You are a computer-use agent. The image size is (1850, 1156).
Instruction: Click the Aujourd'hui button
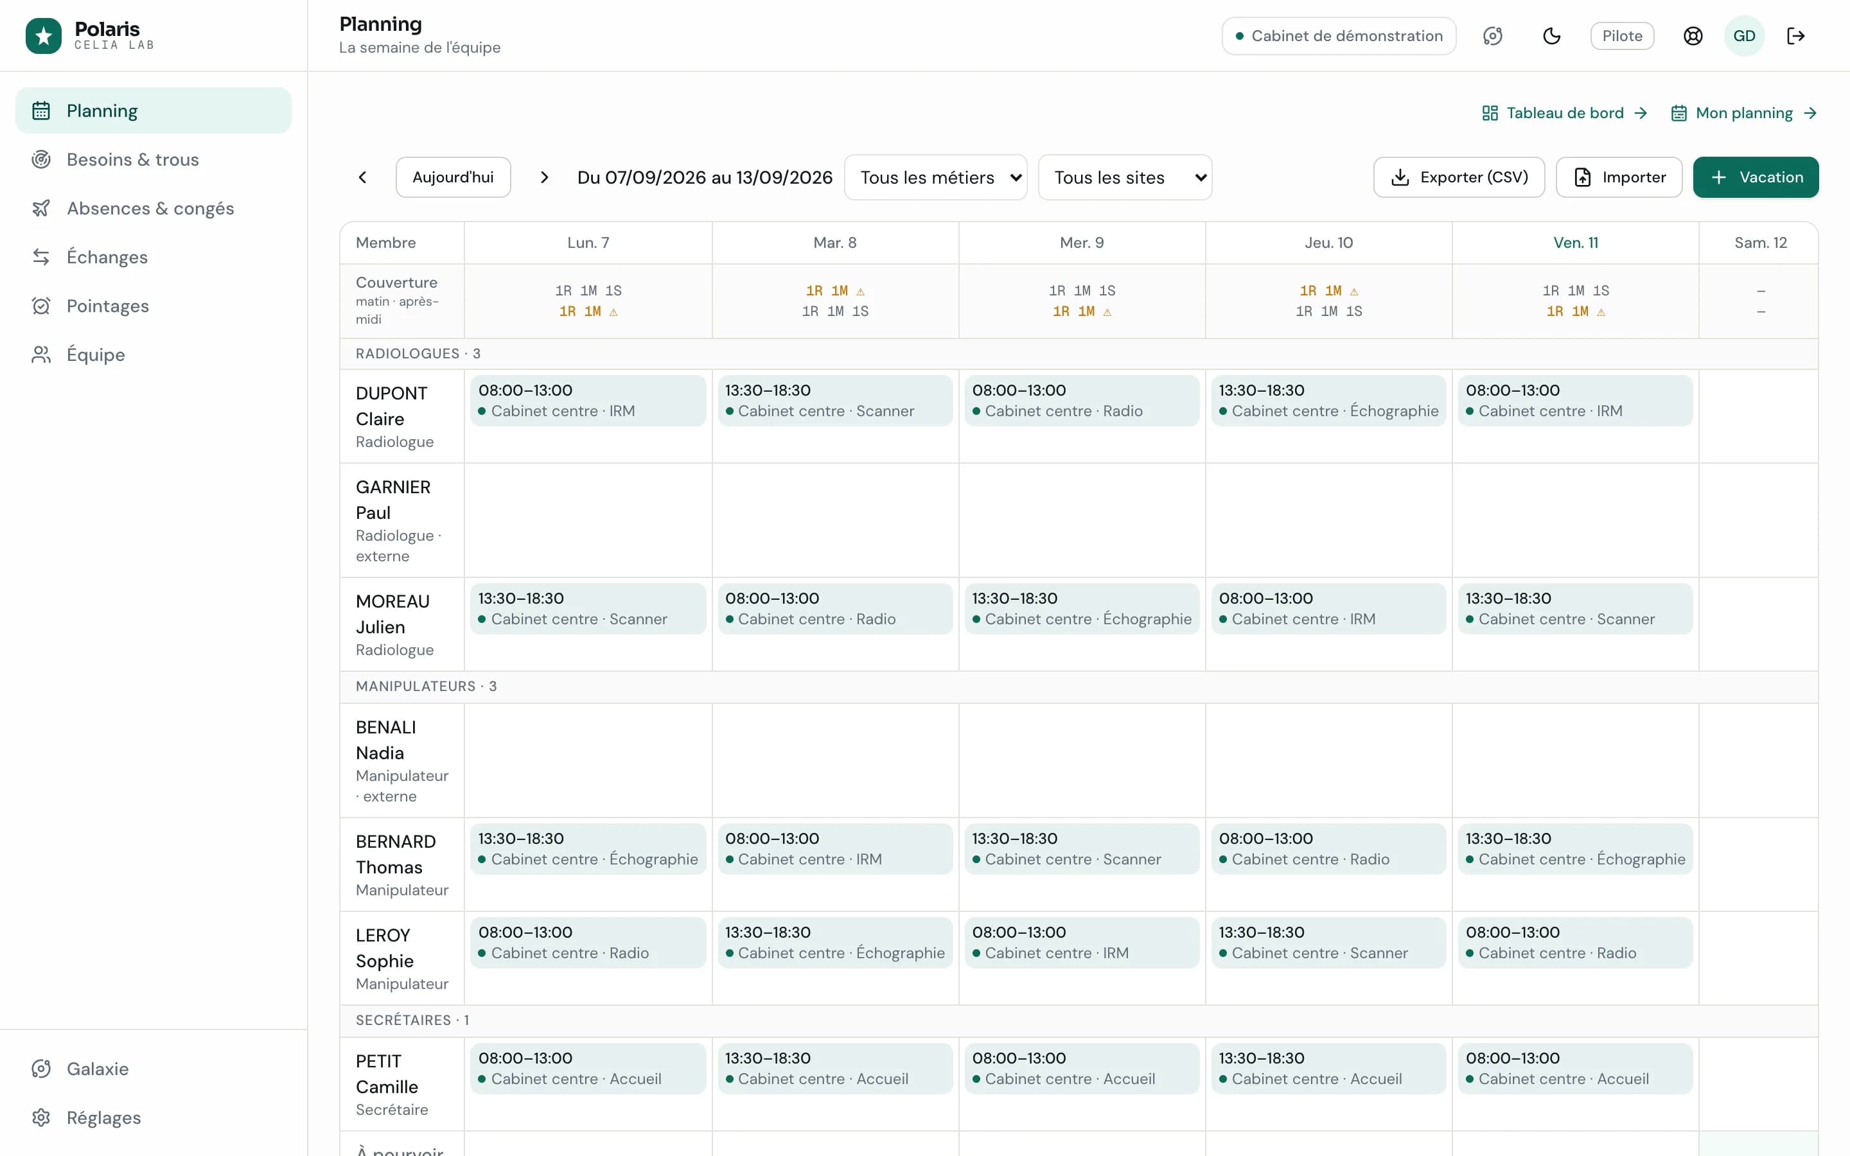(x=454, y=177)
